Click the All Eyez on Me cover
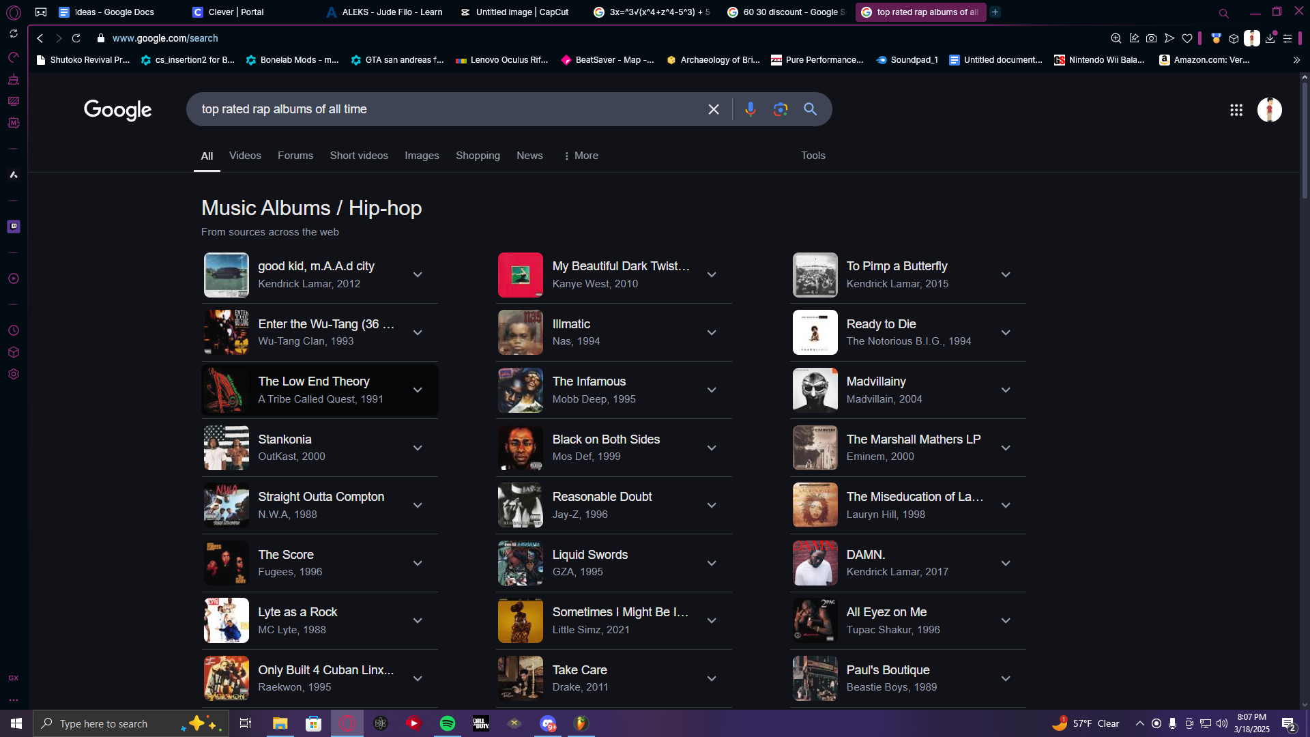Image resolution: width=1310 pixels, height=737 pixels. 815,620
